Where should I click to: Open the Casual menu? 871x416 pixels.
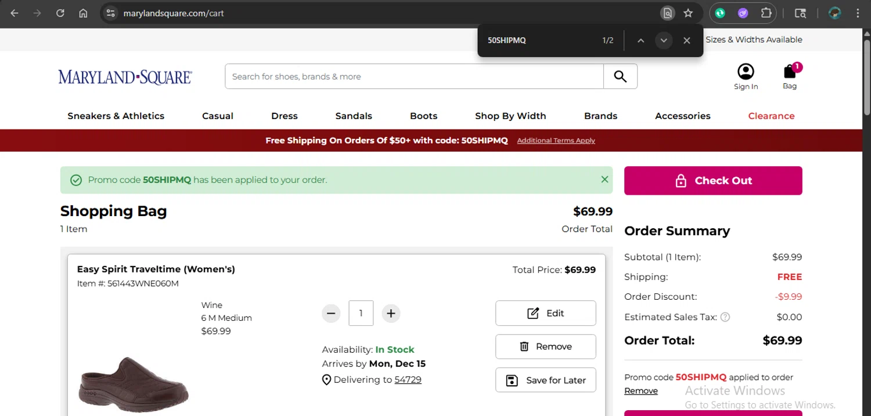coord(218,116)
